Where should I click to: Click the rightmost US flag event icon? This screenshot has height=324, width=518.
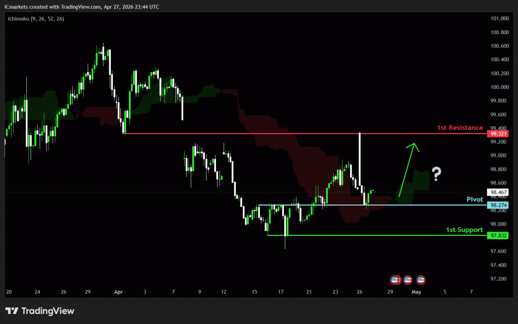[x=421, y=279]
